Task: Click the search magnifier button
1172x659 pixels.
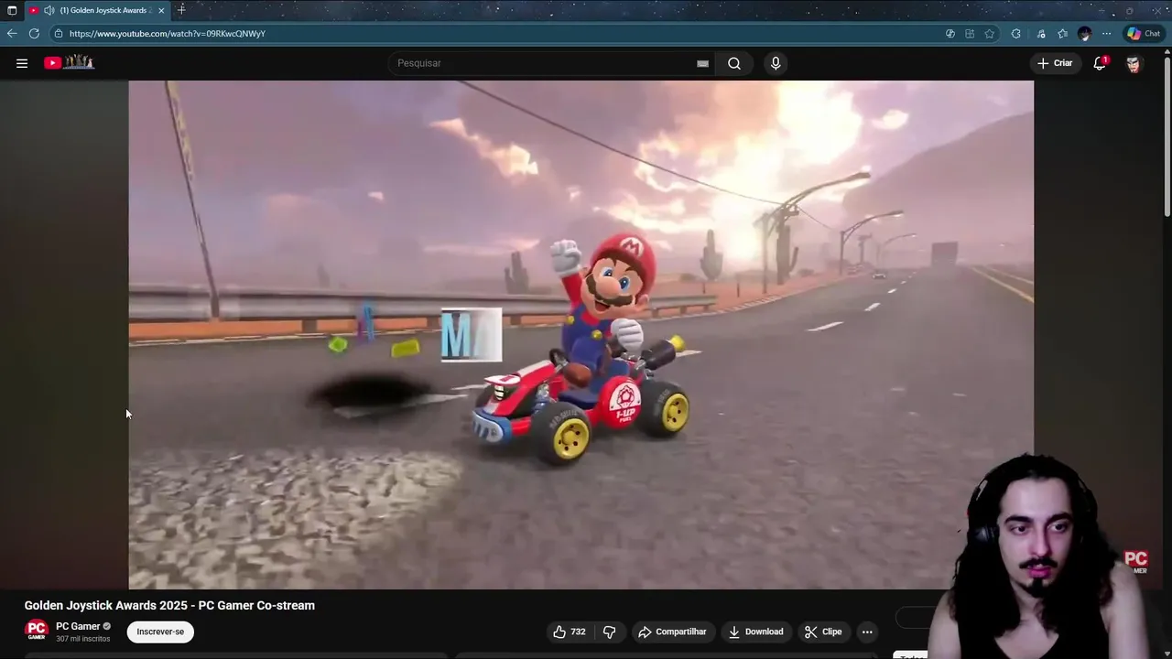Action: click(734, 63)
